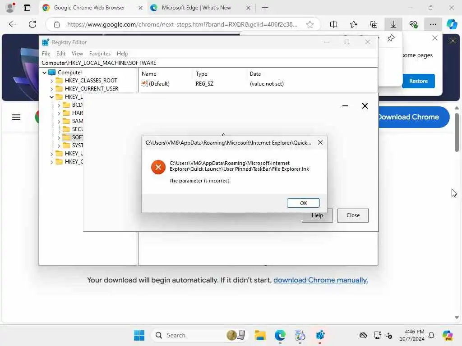Go back in Edge browser

click(x=12, y=24)
